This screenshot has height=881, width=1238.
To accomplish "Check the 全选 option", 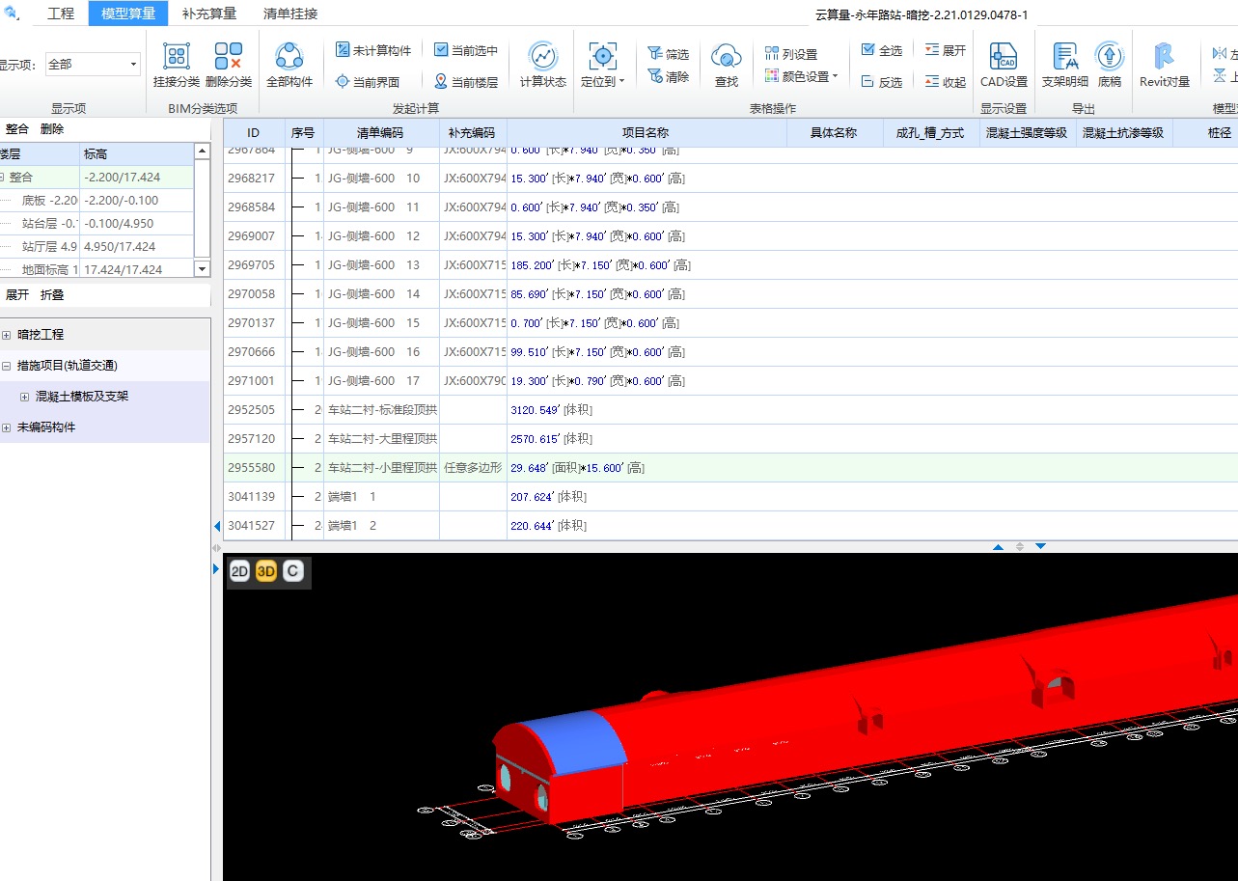I will pos(868,50).
